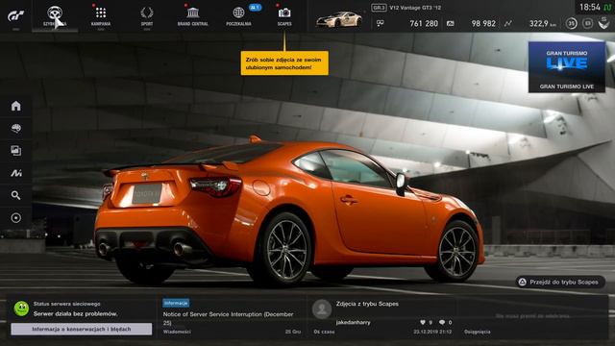The image size is (615, 346).
Task: Open the blue lobby notification badge
Action: tap(255, 8)
